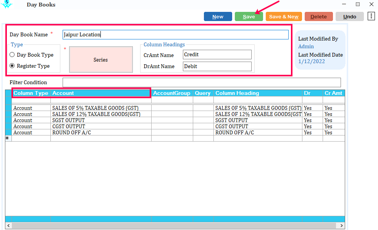The height and width of the screenshot is (230, 378).
Task: Click the app logo icon in title bar
Action: point(6,5)
